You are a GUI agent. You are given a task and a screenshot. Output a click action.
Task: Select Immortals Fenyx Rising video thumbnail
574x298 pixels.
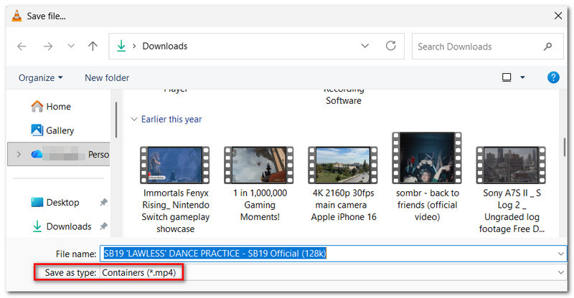point(175,165)
